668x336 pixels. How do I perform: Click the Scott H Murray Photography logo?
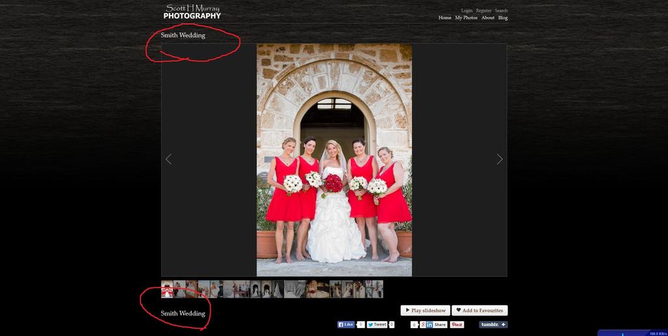tap(192, 12)
